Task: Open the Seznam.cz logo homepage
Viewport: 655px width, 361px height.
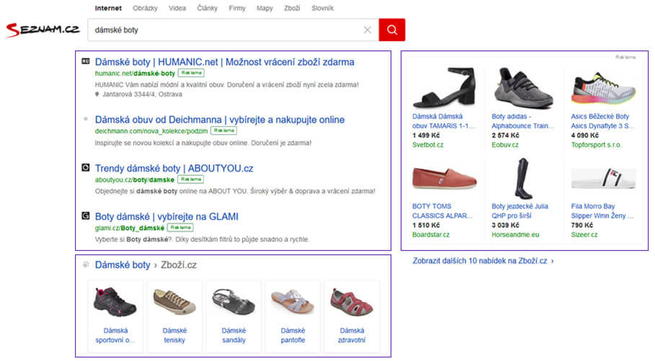Action: click(43, 30)
